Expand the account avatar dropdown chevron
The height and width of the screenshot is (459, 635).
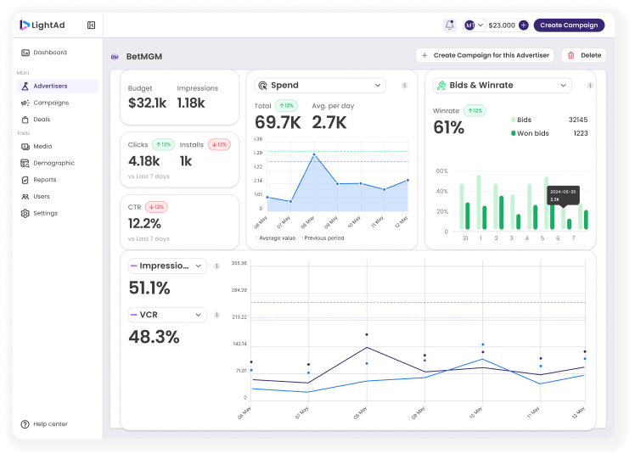click(x=480, y=25)
